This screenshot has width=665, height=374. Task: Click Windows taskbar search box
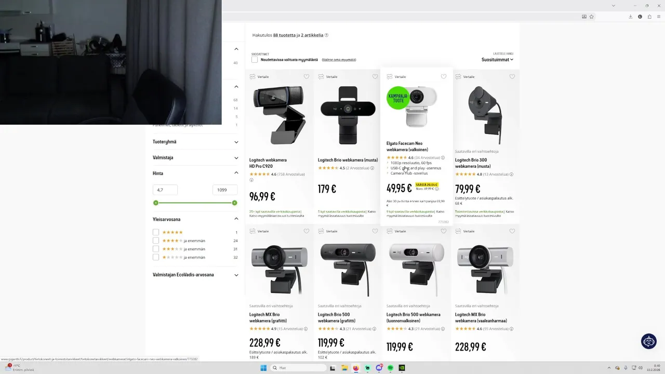coord(299,368)
